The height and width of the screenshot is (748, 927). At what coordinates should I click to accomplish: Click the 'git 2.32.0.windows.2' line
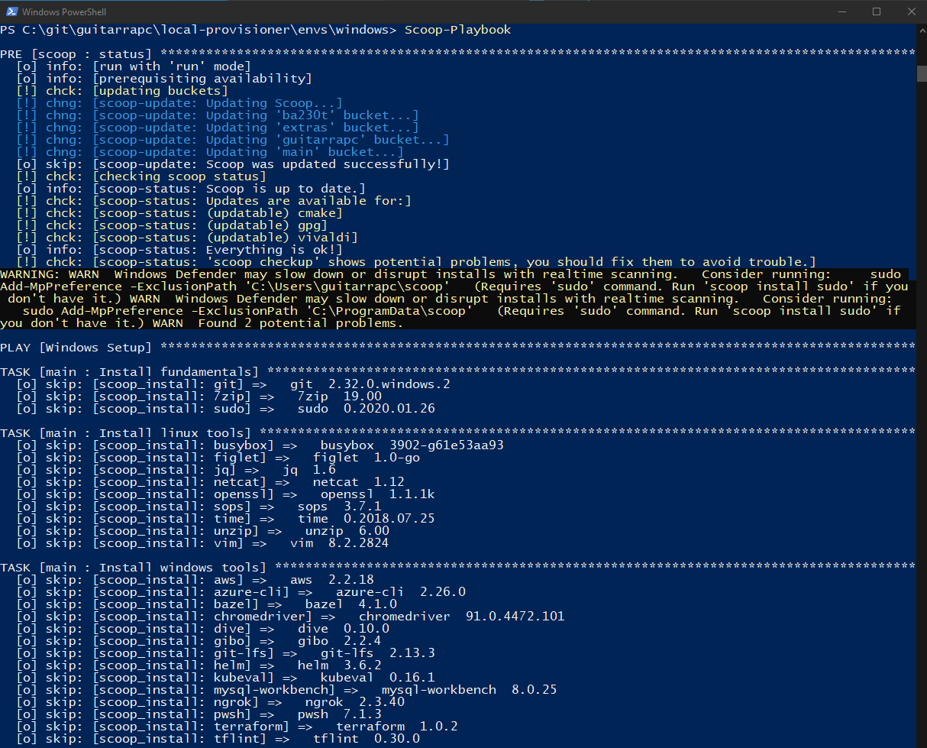point(233,384)
